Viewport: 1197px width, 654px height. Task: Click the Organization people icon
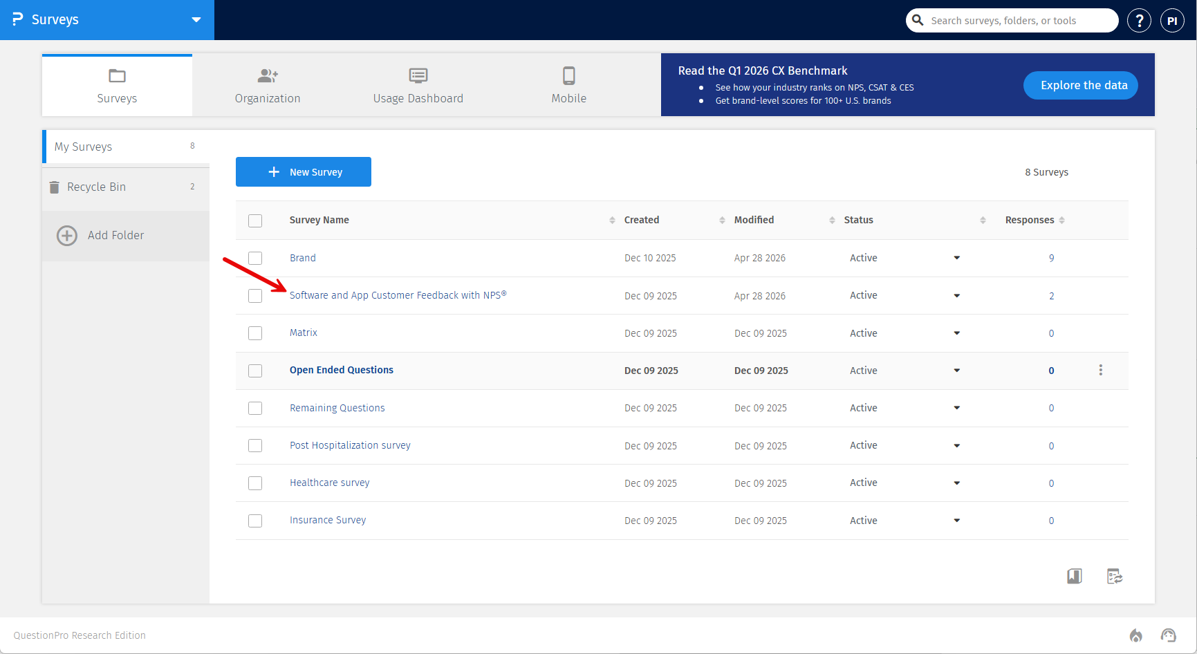coord(268,75)
